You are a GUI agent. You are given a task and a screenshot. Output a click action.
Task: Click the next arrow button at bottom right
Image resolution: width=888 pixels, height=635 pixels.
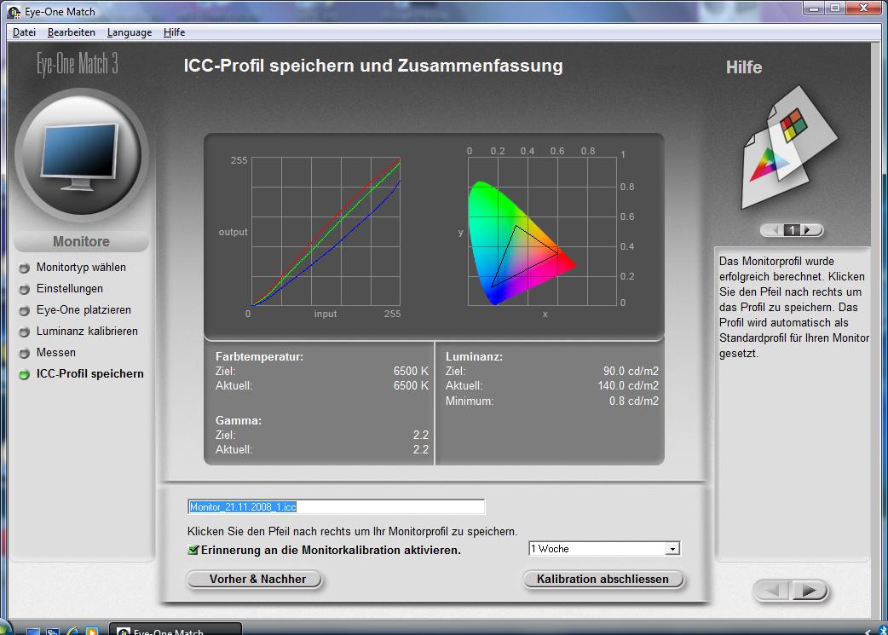(x=810, y=591)
